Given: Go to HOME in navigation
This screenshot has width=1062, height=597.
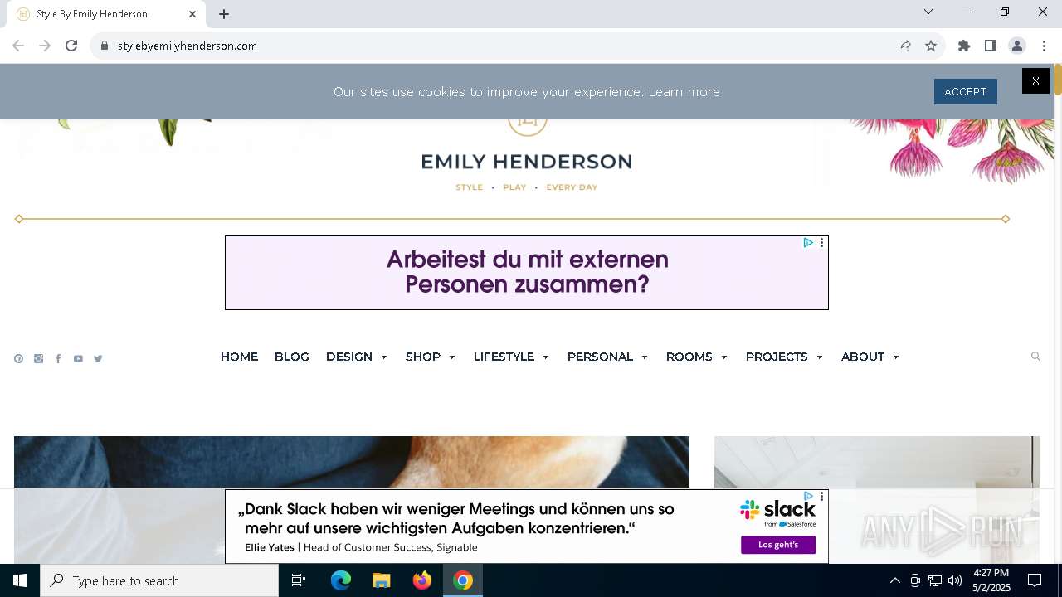Looking at the screenshot, I should coord(239,357).
